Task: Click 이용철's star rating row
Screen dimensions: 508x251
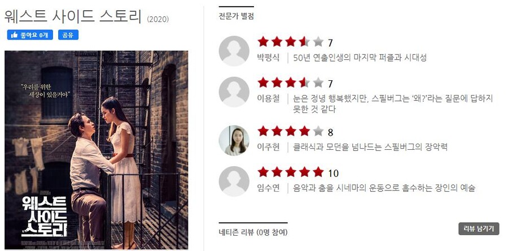Action: 295,83
